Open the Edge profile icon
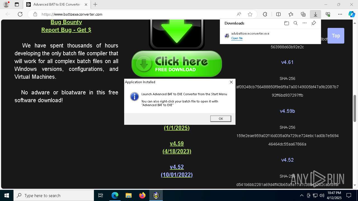Screen dimensions: 358x201 (6, 4)
